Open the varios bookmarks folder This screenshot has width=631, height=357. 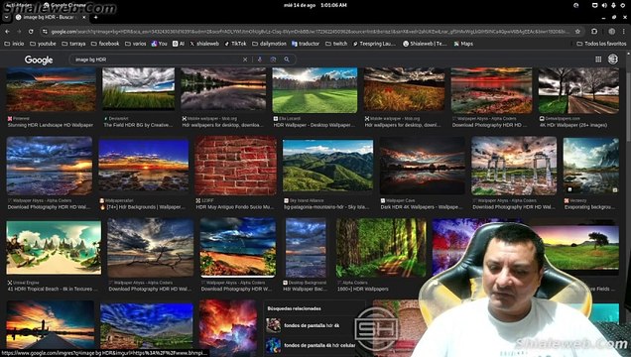[136, 44]
